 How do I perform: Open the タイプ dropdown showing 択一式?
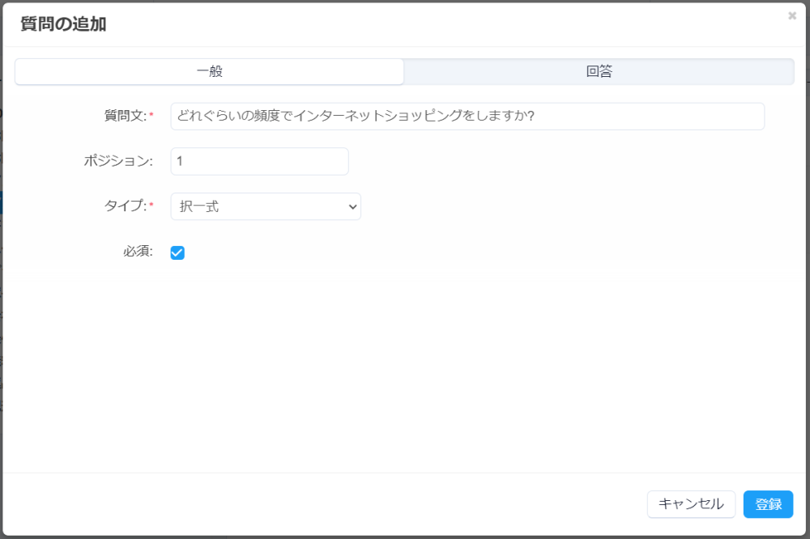pos(259,206)
